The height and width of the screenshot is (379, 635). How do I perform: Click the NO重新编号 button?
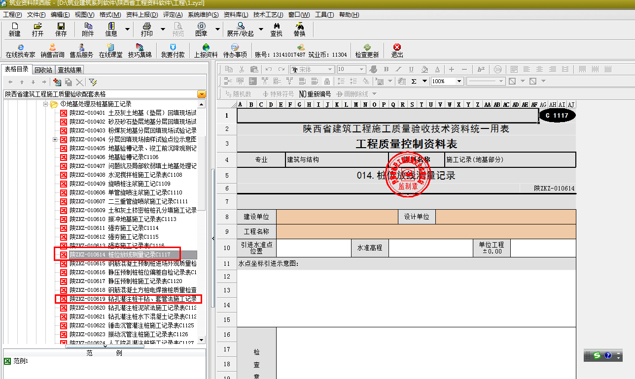[315, 94]
